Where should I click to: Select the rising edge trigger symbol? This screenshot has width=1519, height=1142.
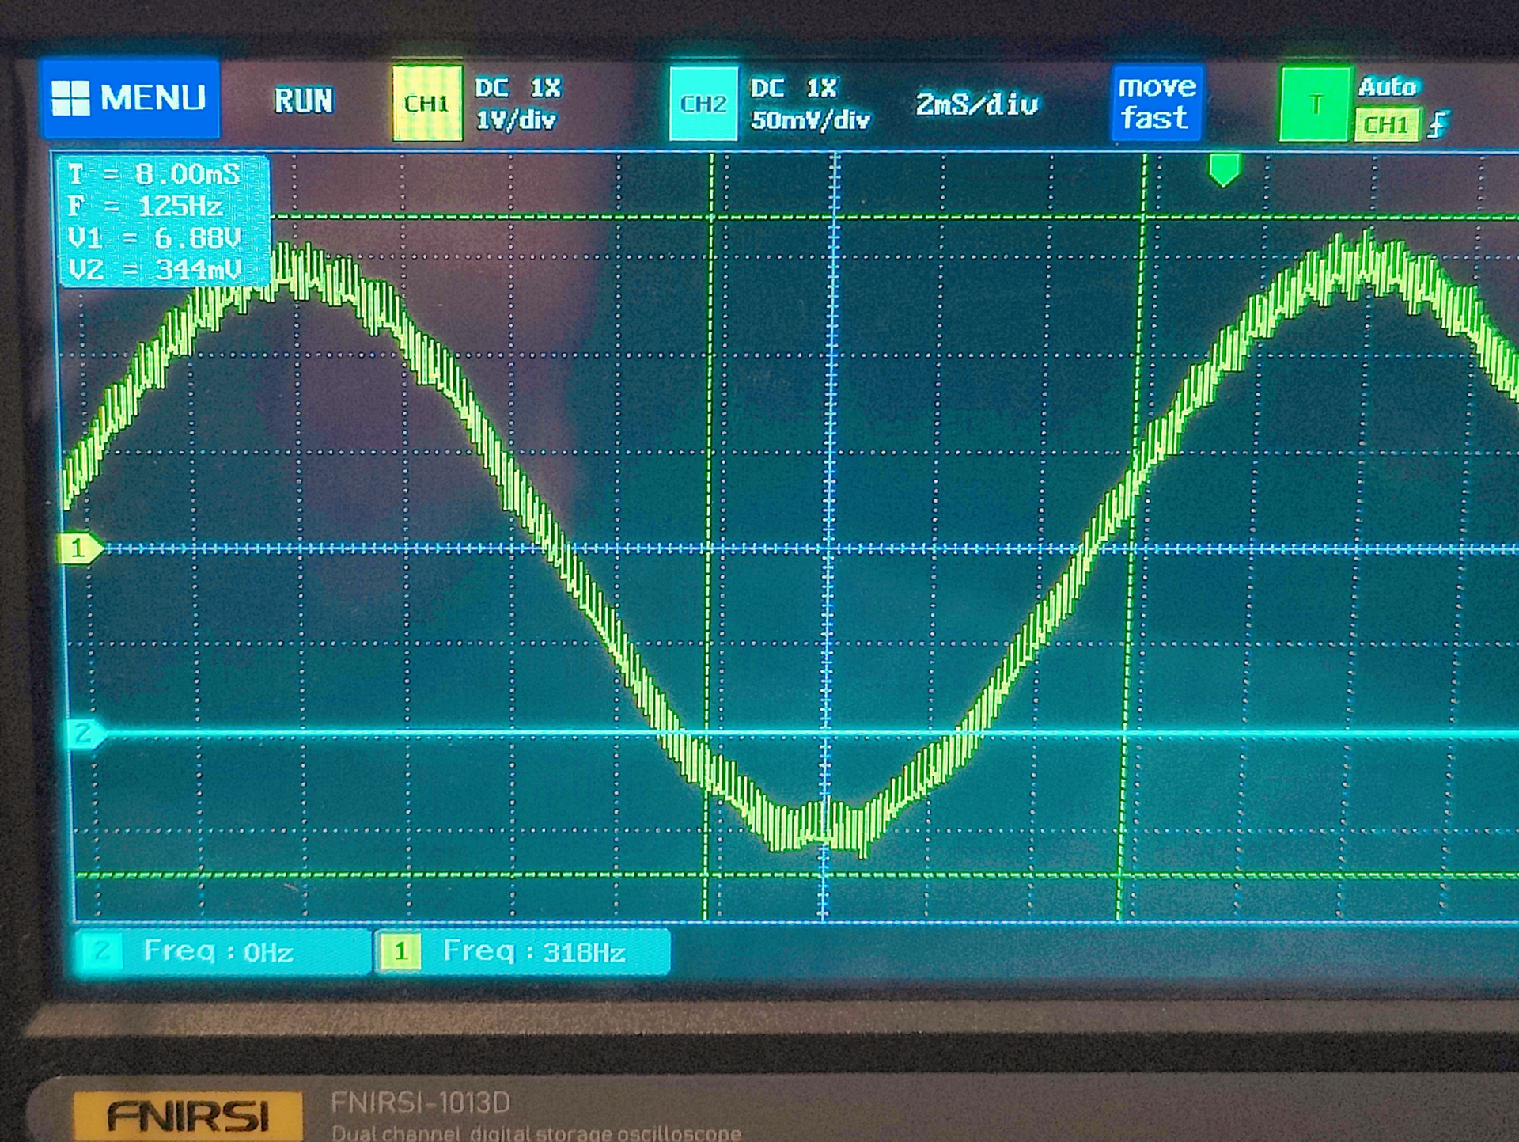[x=1438, y=125]
